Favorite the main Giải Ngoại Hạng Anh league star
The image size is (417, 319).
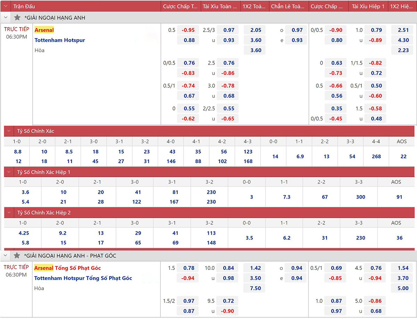[x=17, y=18]
